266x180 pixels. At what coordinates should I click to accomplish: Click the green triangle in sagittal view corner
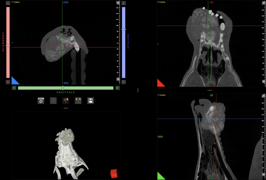pyautogui.click(x=160, y=176)
